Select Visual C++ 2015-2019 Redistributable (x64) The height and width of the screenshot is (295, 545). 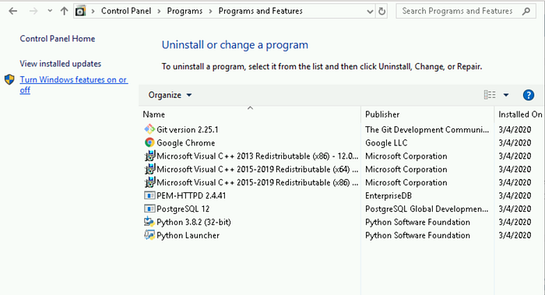257,169
